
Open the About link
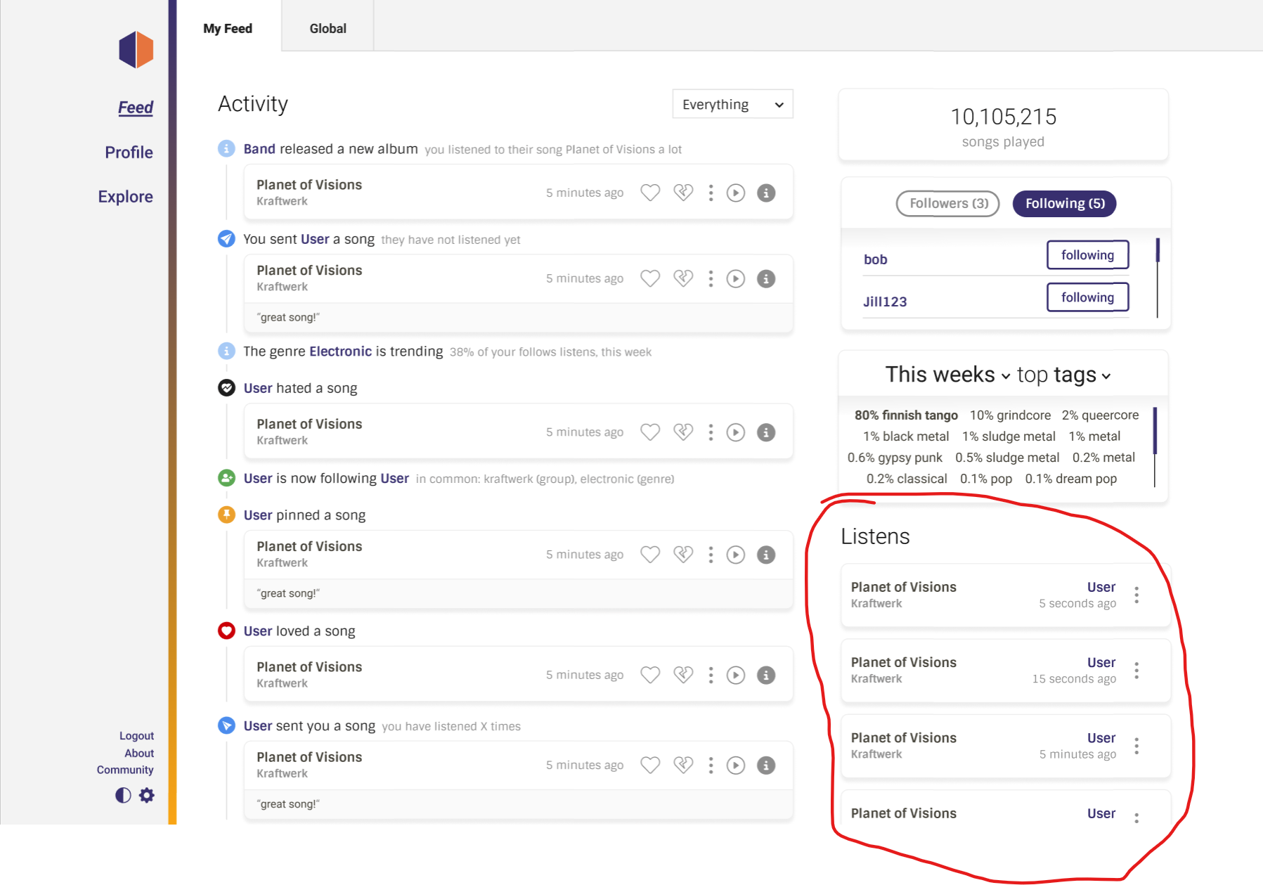click(x=139, y=753)
